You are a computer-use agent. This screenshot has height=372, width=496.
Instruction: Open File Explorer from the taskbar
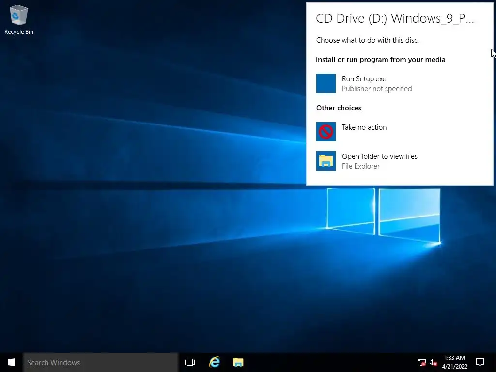point(238,362)
